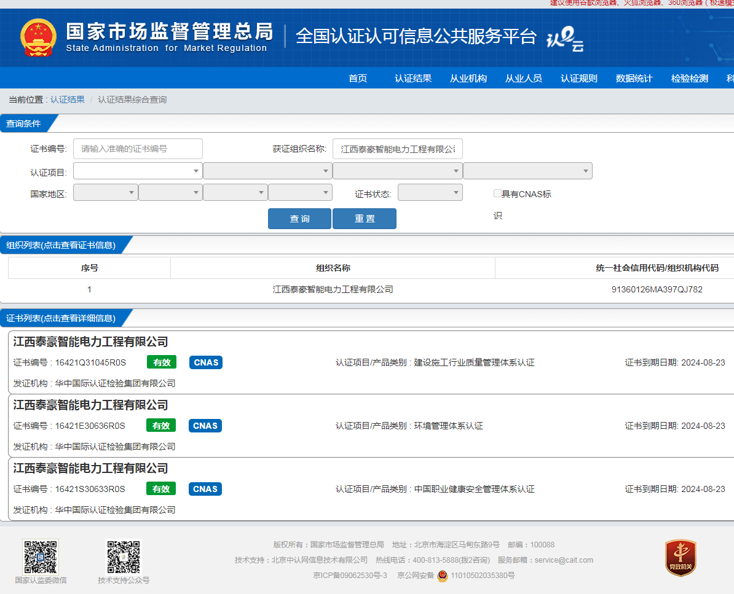Open the first 国家地区 dropdown

(x=105, y=192)
